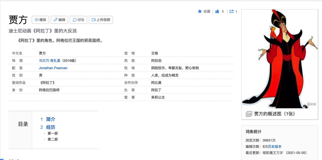Viewport: 322px width, 160px height.
Task: Click the value 阿格拉巴国师 in 身份 row
Action: pos(49,90)
